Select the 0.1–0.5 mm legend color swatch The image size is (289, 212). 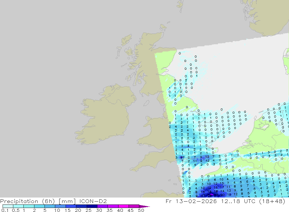8,206
